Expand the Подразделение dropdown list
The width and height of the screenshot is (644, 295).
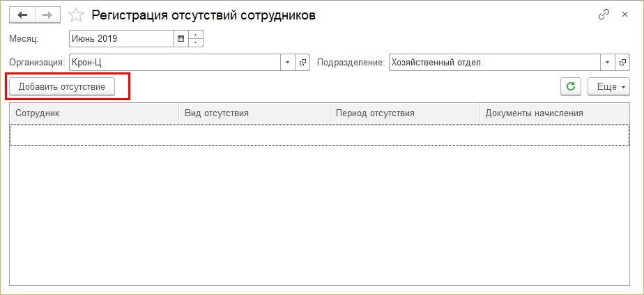pyautogui.click(x=608, y=62)
